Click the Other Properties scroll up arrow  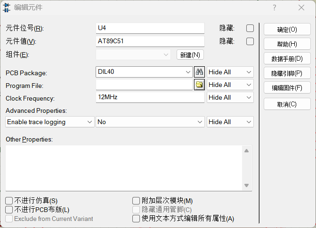[246, 151]
